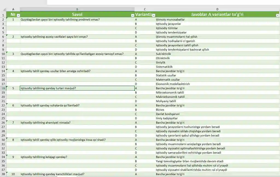Select 'Iqtisodiy tahlil qanday sohalarda qo'llaniladi?'
280x177 pixels.
click(x=77, y=105)
